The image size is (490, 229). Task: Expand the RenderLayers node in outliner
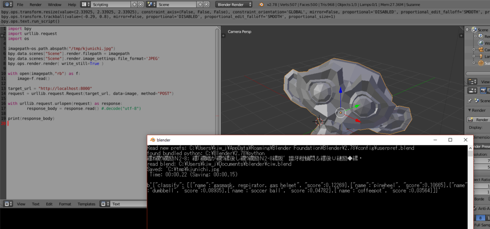[475, 36]
